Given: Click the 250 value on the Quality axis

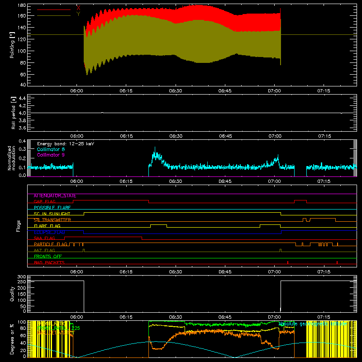Looking at the screenshot, I should pyautogui.click(x=22, y=281).
